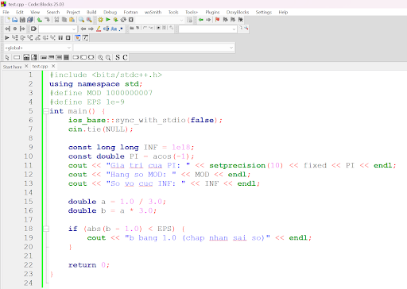Open the wxSmith menu
The height and width of the screenshot is (289, 407).
click(153, 12)
